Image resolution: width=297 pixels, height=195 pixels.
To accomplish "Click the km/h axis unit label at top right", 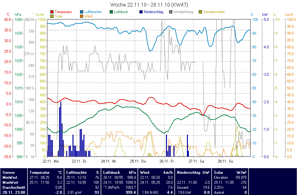I will [289, 15].
